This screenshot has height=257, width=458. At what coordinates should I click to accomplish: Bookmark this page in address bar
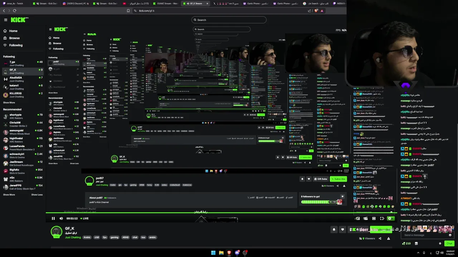pos(128,11)
